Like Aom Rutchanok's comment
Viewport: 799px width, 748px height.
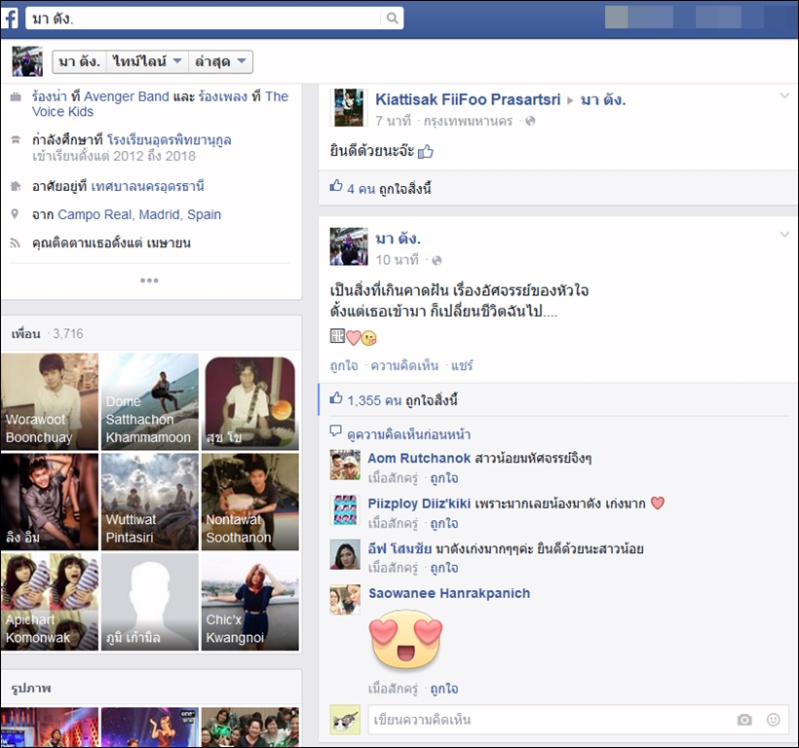point(444,478)
